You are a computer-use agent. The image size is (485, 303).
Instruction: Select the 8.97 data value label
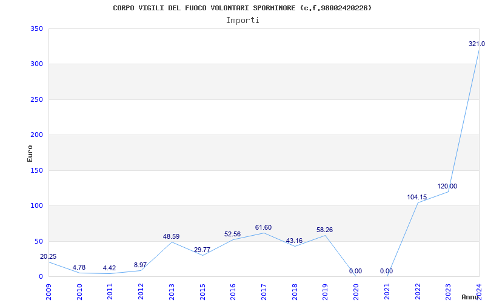tap(141, 265)
